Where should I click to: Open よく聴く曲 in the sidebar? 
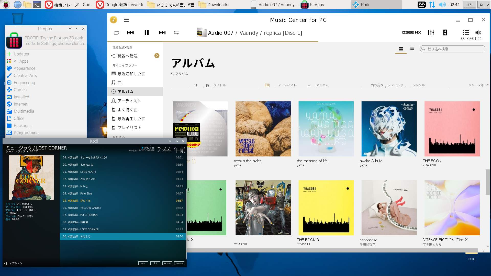pos(135,110)
